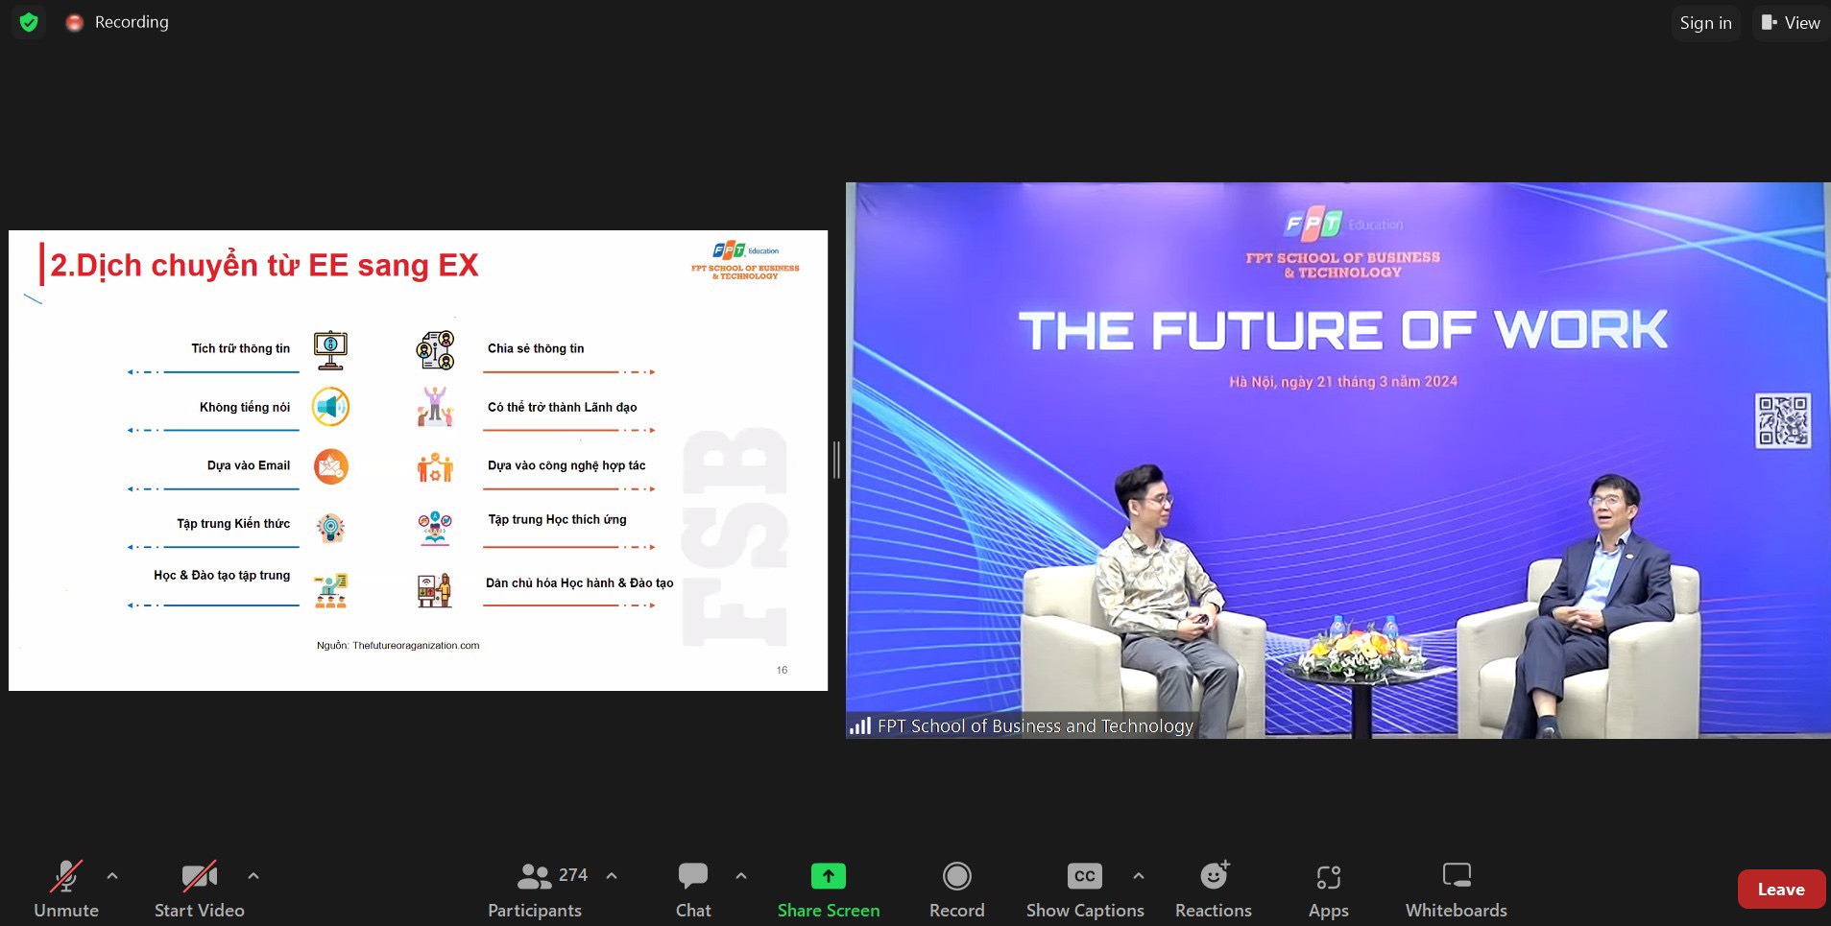Viewport: 1831px width, 926px height.
Task: Click Sign in button
Action: (1706, 23)
